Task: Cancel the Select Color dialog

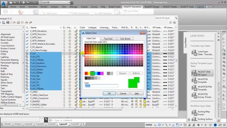Action: pyautogui.click(x=123, y=94)
